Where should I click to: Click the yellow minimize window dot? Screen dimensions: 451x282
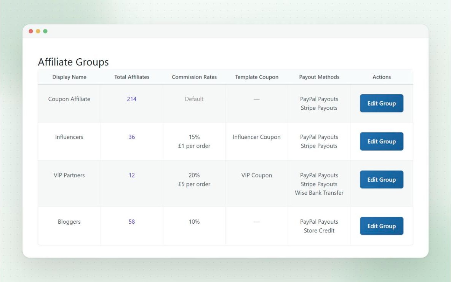click(x=38, y=31)
